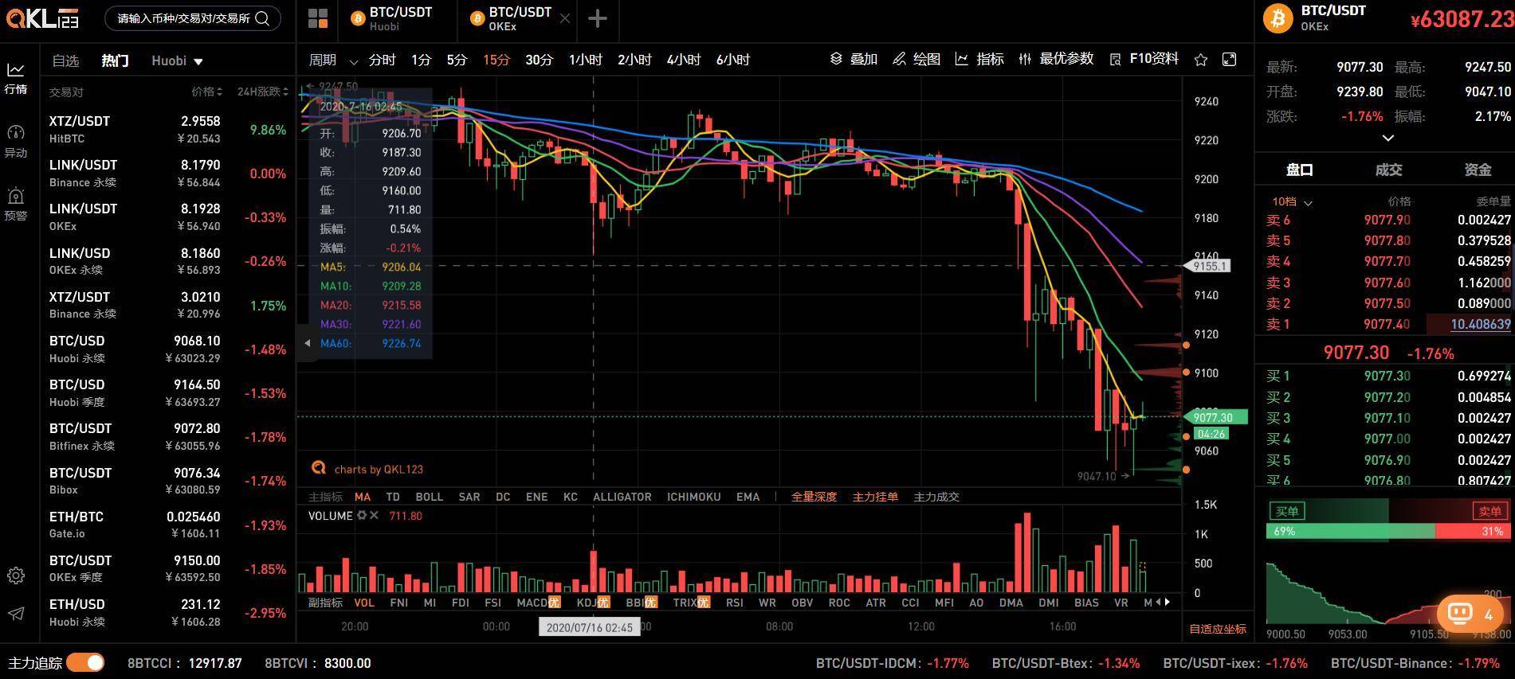
Task: Open the chat support bubble icon
Action: click(1460, 613)
